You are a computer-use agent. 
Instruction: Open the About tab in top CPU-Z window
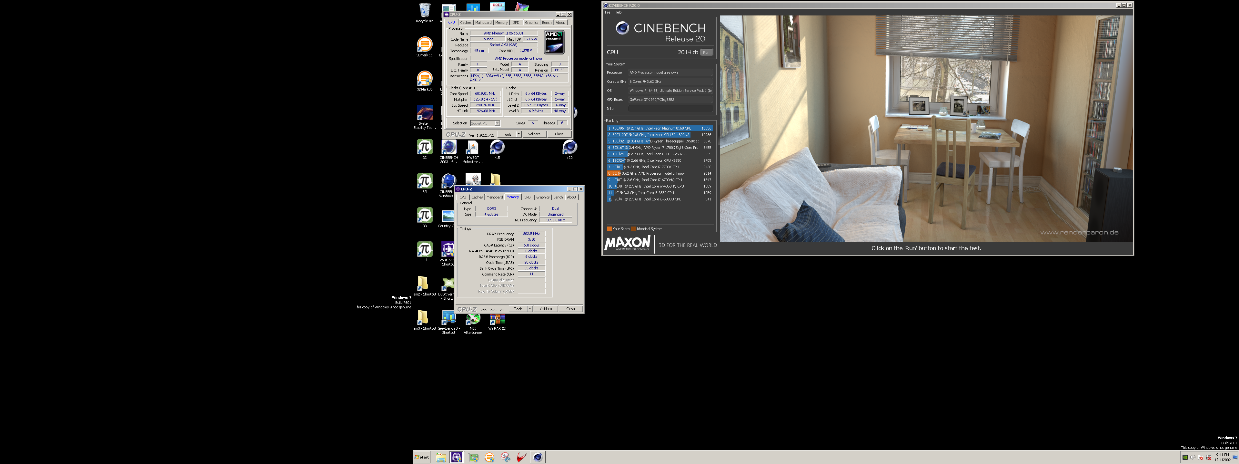pos(560,23)
